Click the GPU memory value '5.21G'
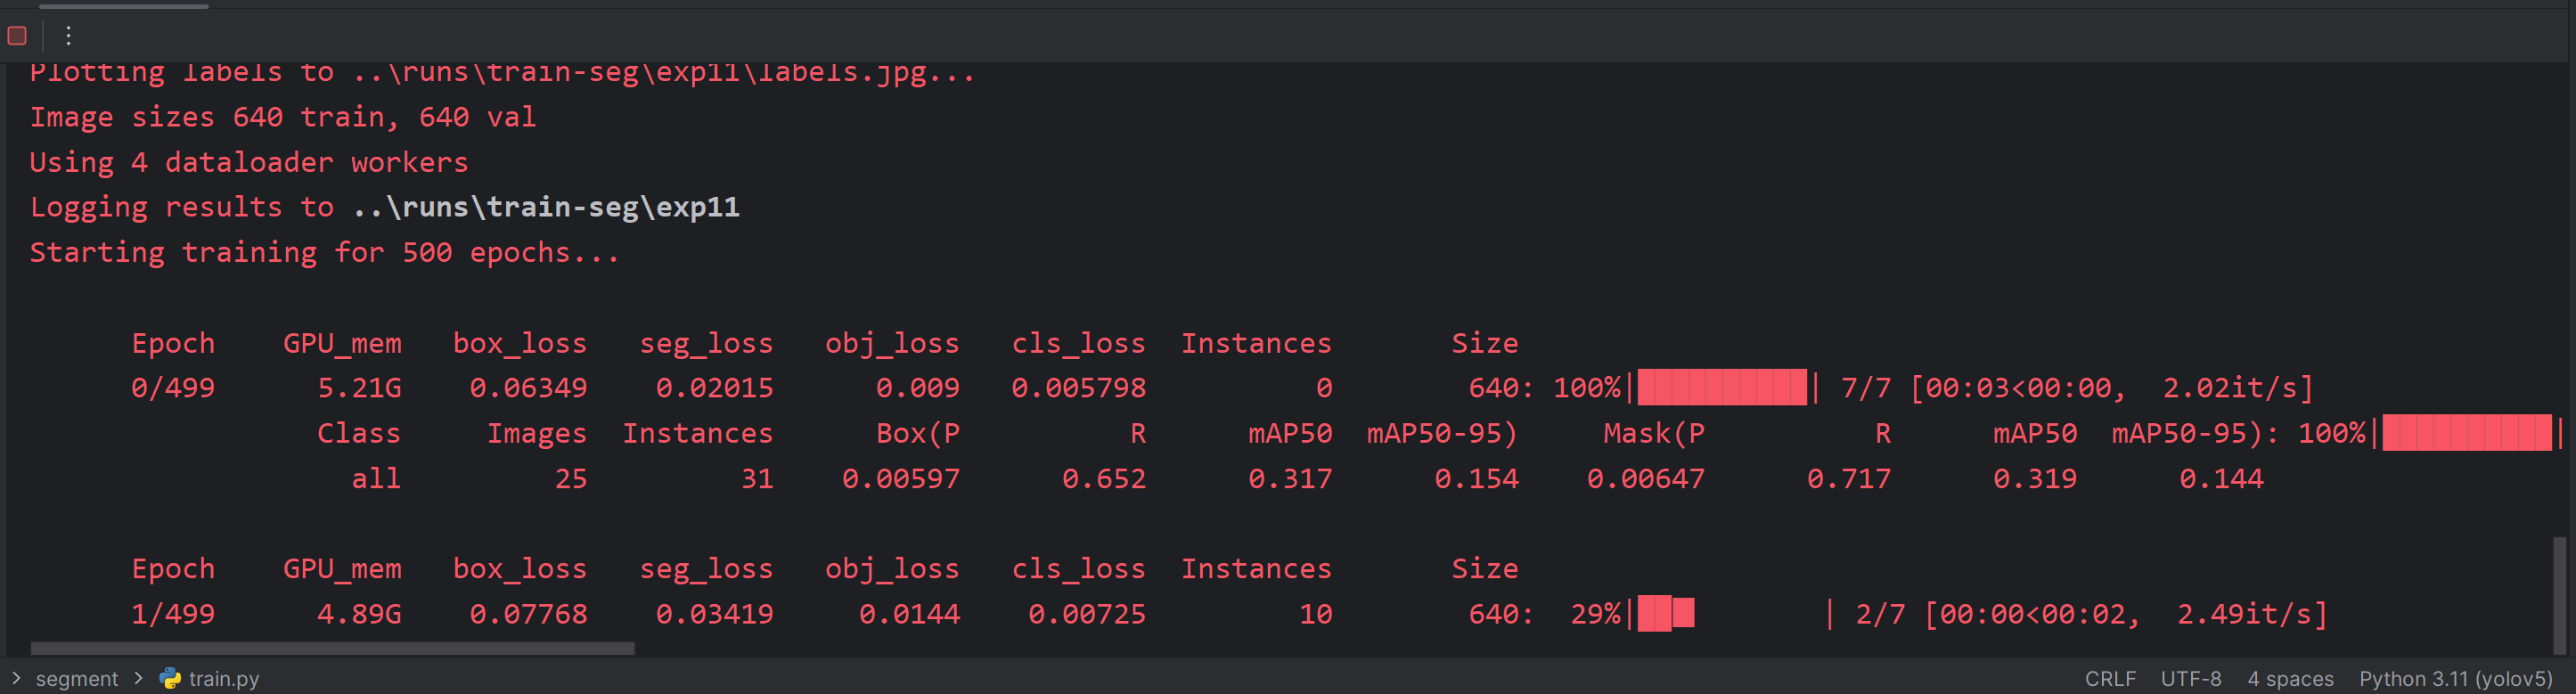This screenshot has height=694, width=2576. [359, 388]
